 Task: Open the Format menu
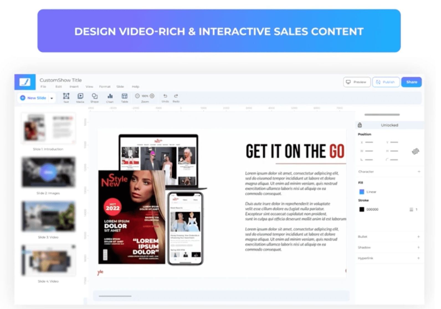105,87
